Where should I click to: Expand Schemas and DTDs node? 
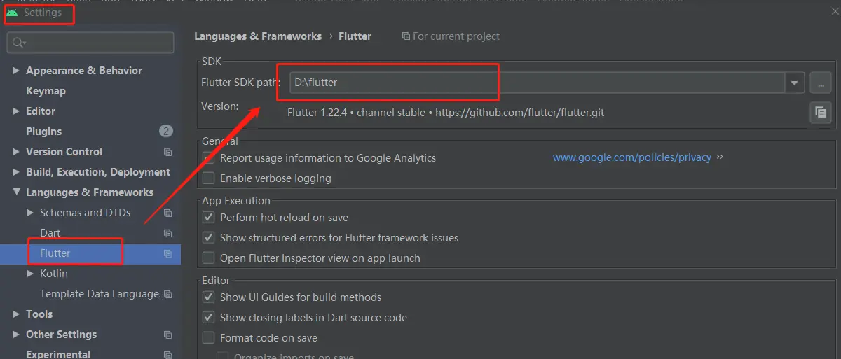coord(29,213)
